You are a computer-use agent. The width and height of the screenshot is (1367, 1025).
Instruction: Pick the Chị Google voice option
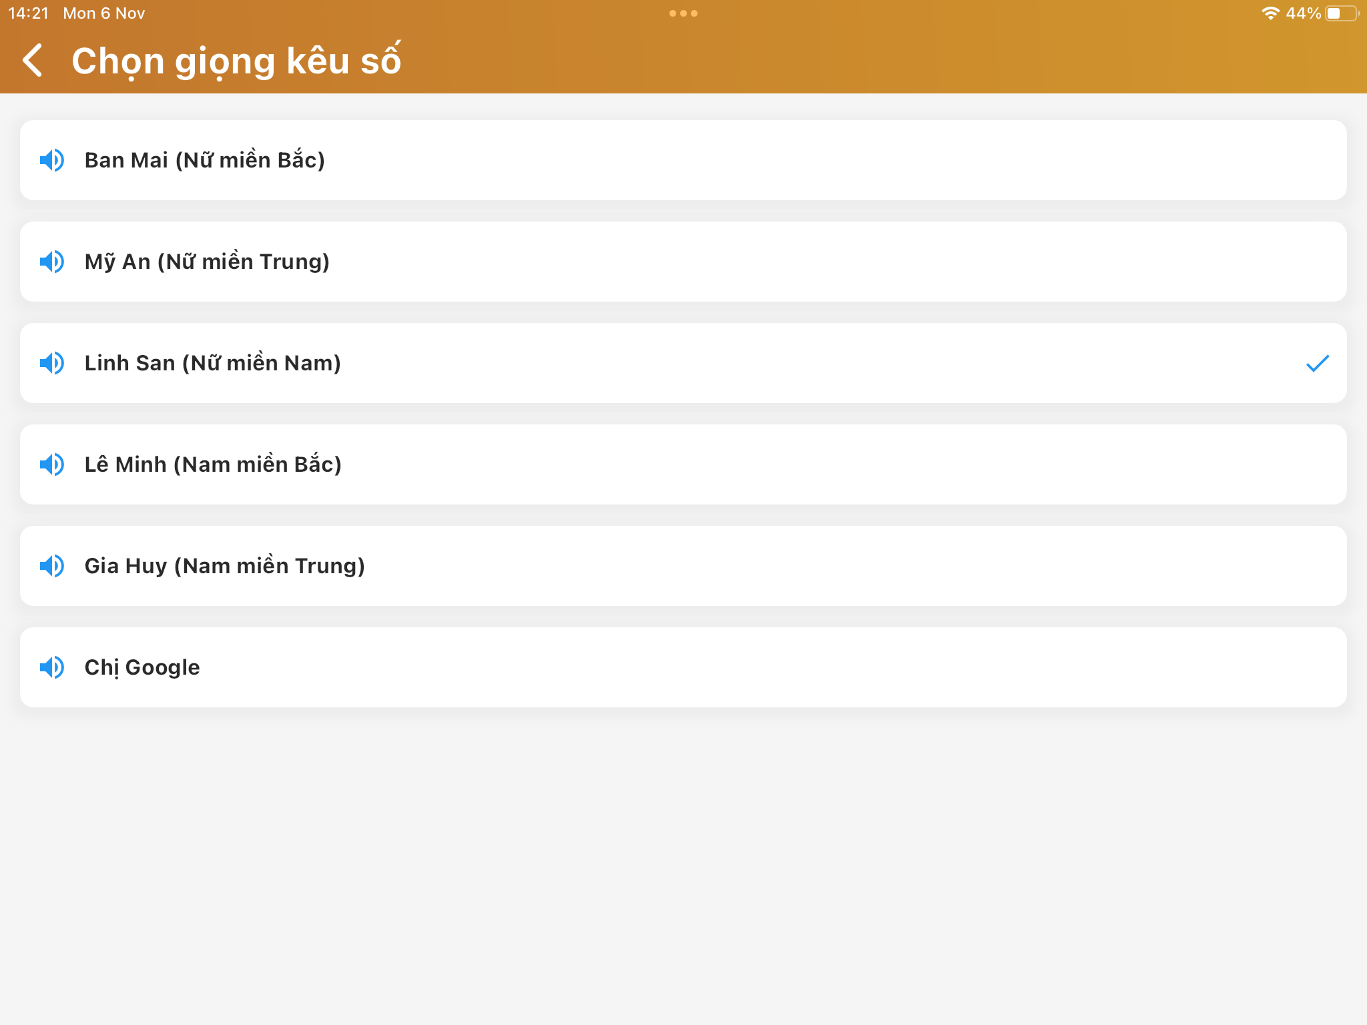coord(683,667)
